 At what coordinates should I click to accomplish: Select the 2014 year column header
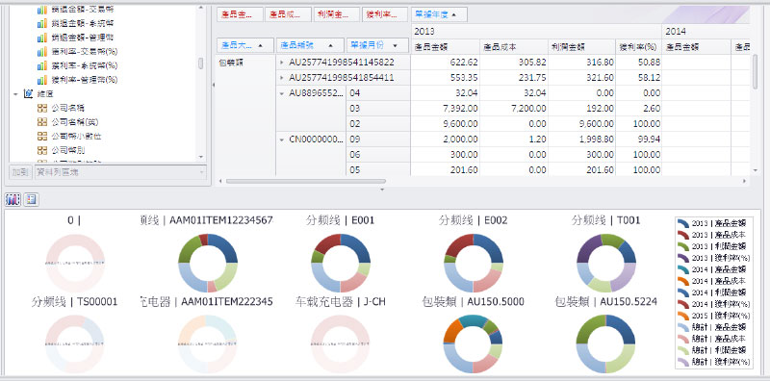click(706, 32)
